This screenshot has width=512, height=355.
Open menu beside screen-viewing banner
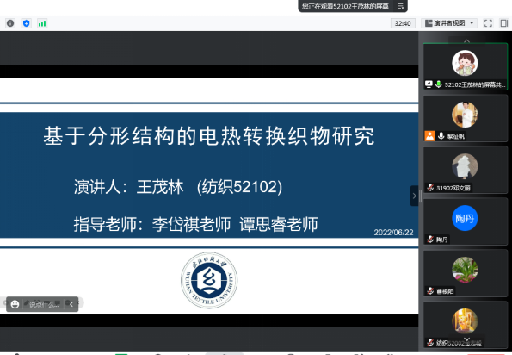point(401,6)
